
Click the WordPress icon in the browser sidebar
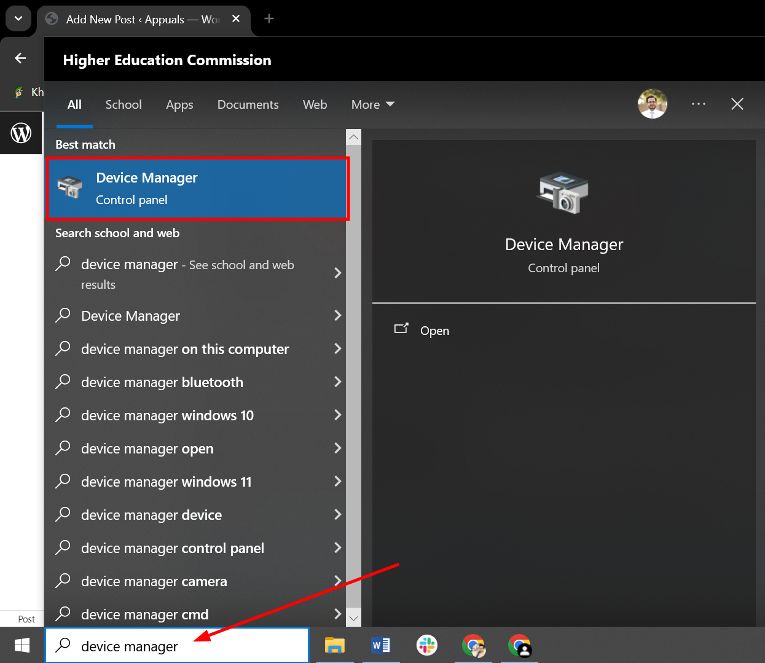coord(21,132)
